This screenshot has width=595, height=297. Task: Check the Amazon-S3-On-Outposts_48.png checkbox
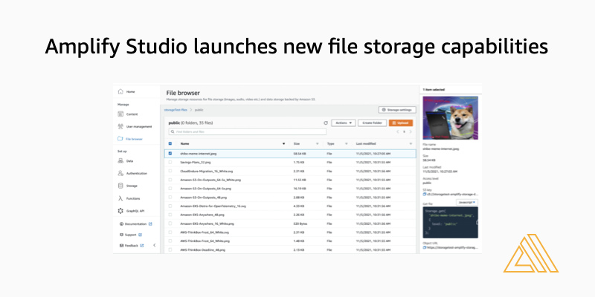(x=170, y=198)
